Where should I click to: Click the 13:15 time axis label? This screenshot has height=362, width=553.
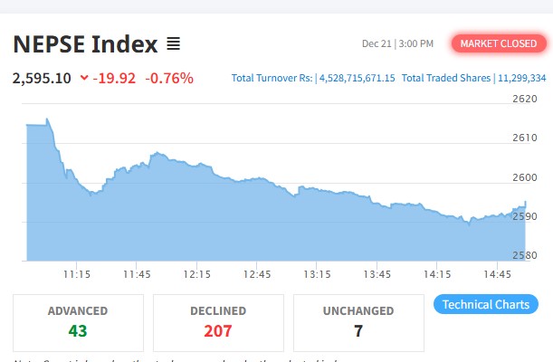[317, 273]
